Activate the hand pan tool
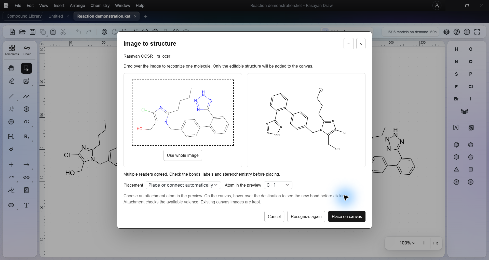This screenshot has height=260, width=489. [11, 68]
